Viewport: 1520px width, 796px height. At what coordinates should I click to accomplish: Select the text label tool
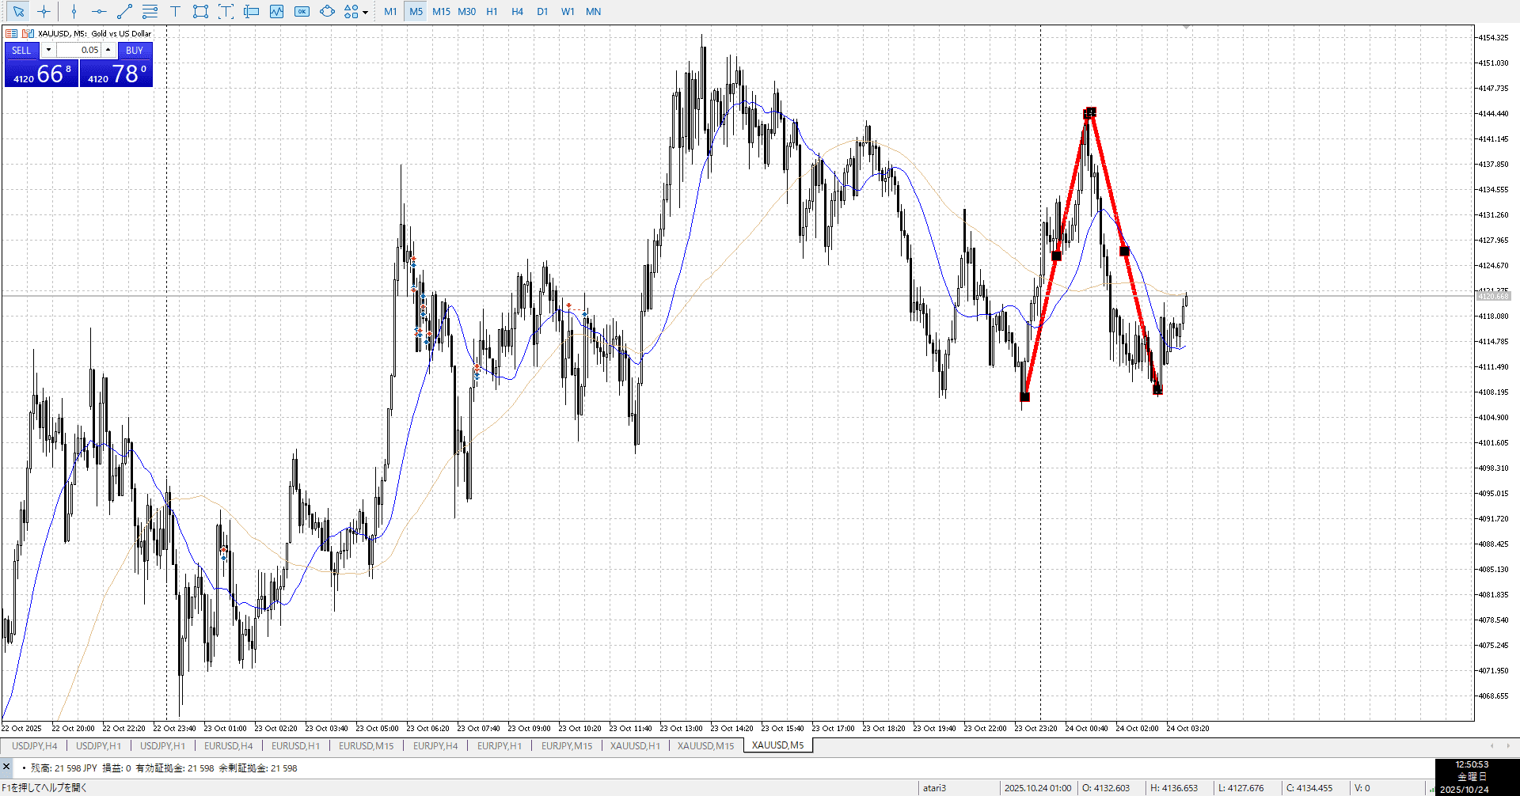coord(226,11)
